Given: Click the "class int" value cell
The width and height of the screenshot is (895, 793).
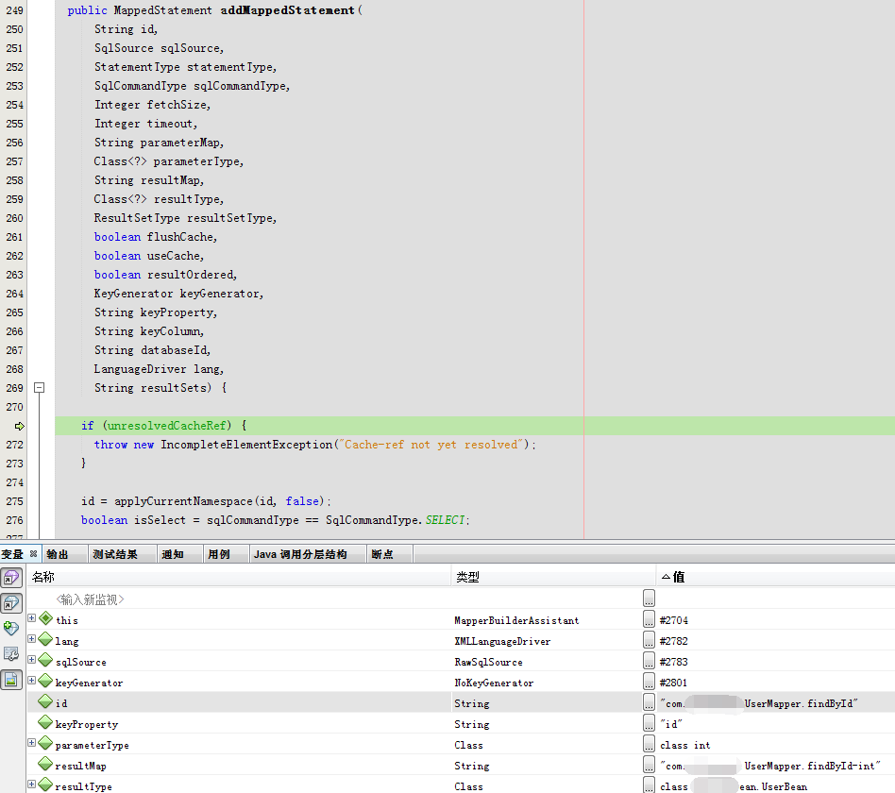Looking at the screenshot, I should coord(685,745).
